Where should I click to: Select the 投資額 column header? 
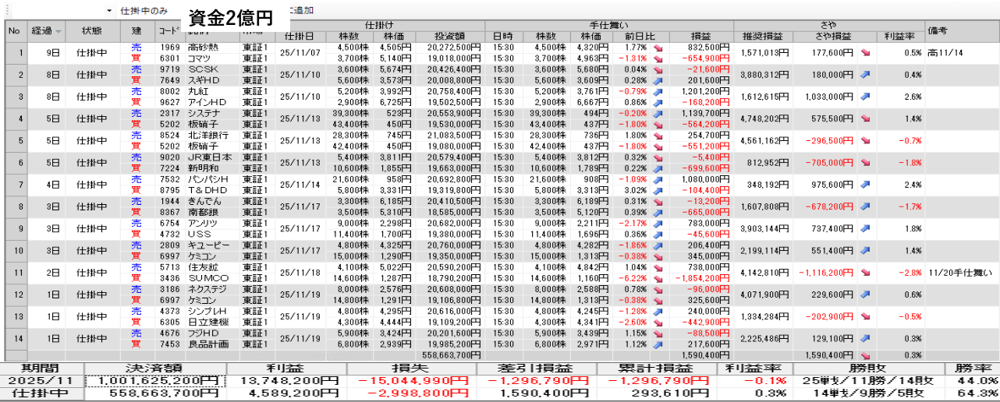pyautogui.click(x=448, y=36)
